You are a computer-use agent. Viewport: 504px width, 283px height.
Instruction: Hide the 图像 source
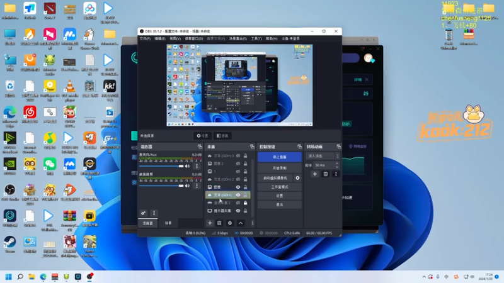[238, 187]
